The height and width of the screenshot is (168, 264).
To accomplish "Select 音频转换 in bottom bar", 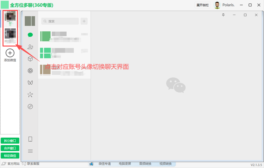I will pyautogui.click(x=145, y=164).
